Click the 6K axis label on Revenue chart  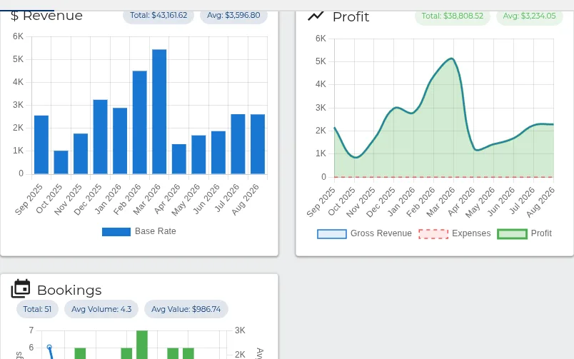[18, 36]
